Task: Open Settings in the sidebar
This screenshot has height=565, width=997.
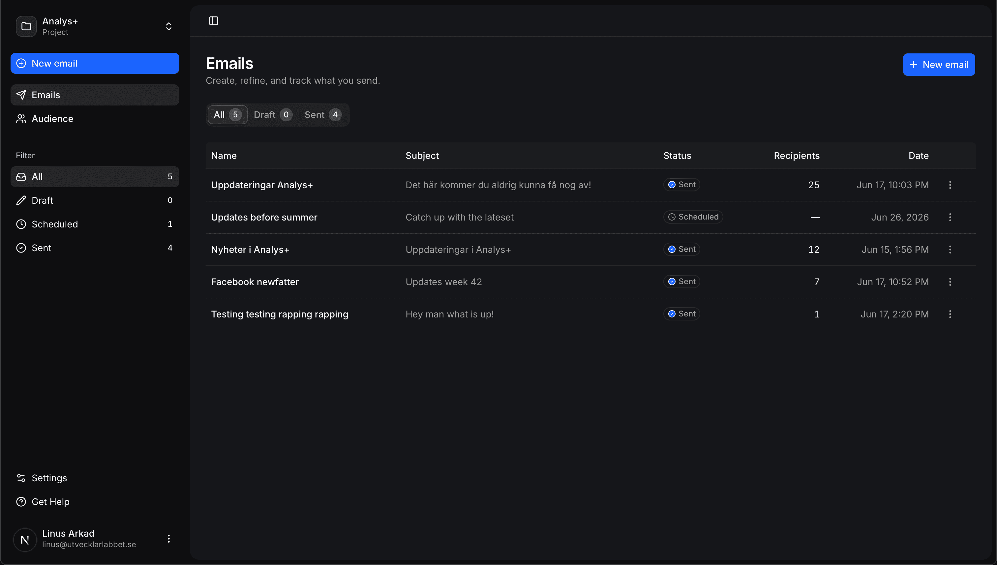Action: pos(95,478)
